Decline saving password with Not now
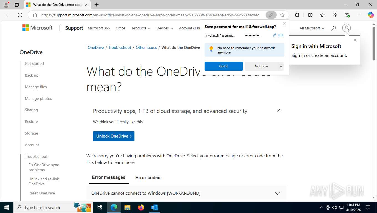 (261, 66)
